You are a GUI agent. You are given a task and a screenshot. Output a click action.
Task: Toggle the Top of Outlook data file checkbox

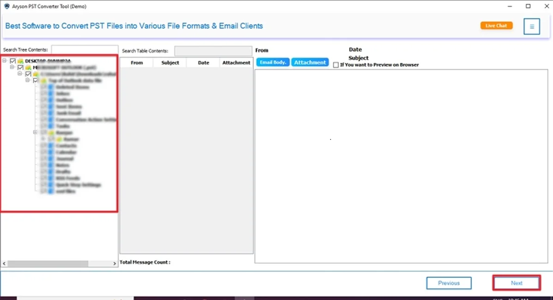36,81
